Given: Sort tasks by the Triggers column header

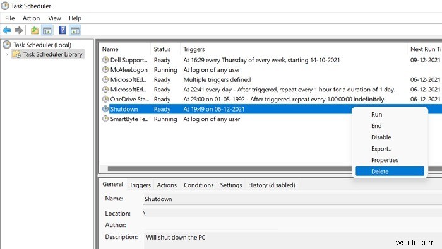Looking at the screenshot, I should pyautogui.click(x=294, y=49).
